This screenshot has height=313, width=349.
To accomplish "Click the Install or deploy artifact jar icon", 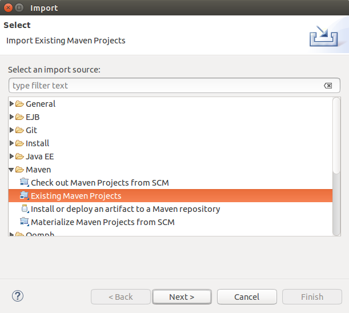I will click(25, 209).
